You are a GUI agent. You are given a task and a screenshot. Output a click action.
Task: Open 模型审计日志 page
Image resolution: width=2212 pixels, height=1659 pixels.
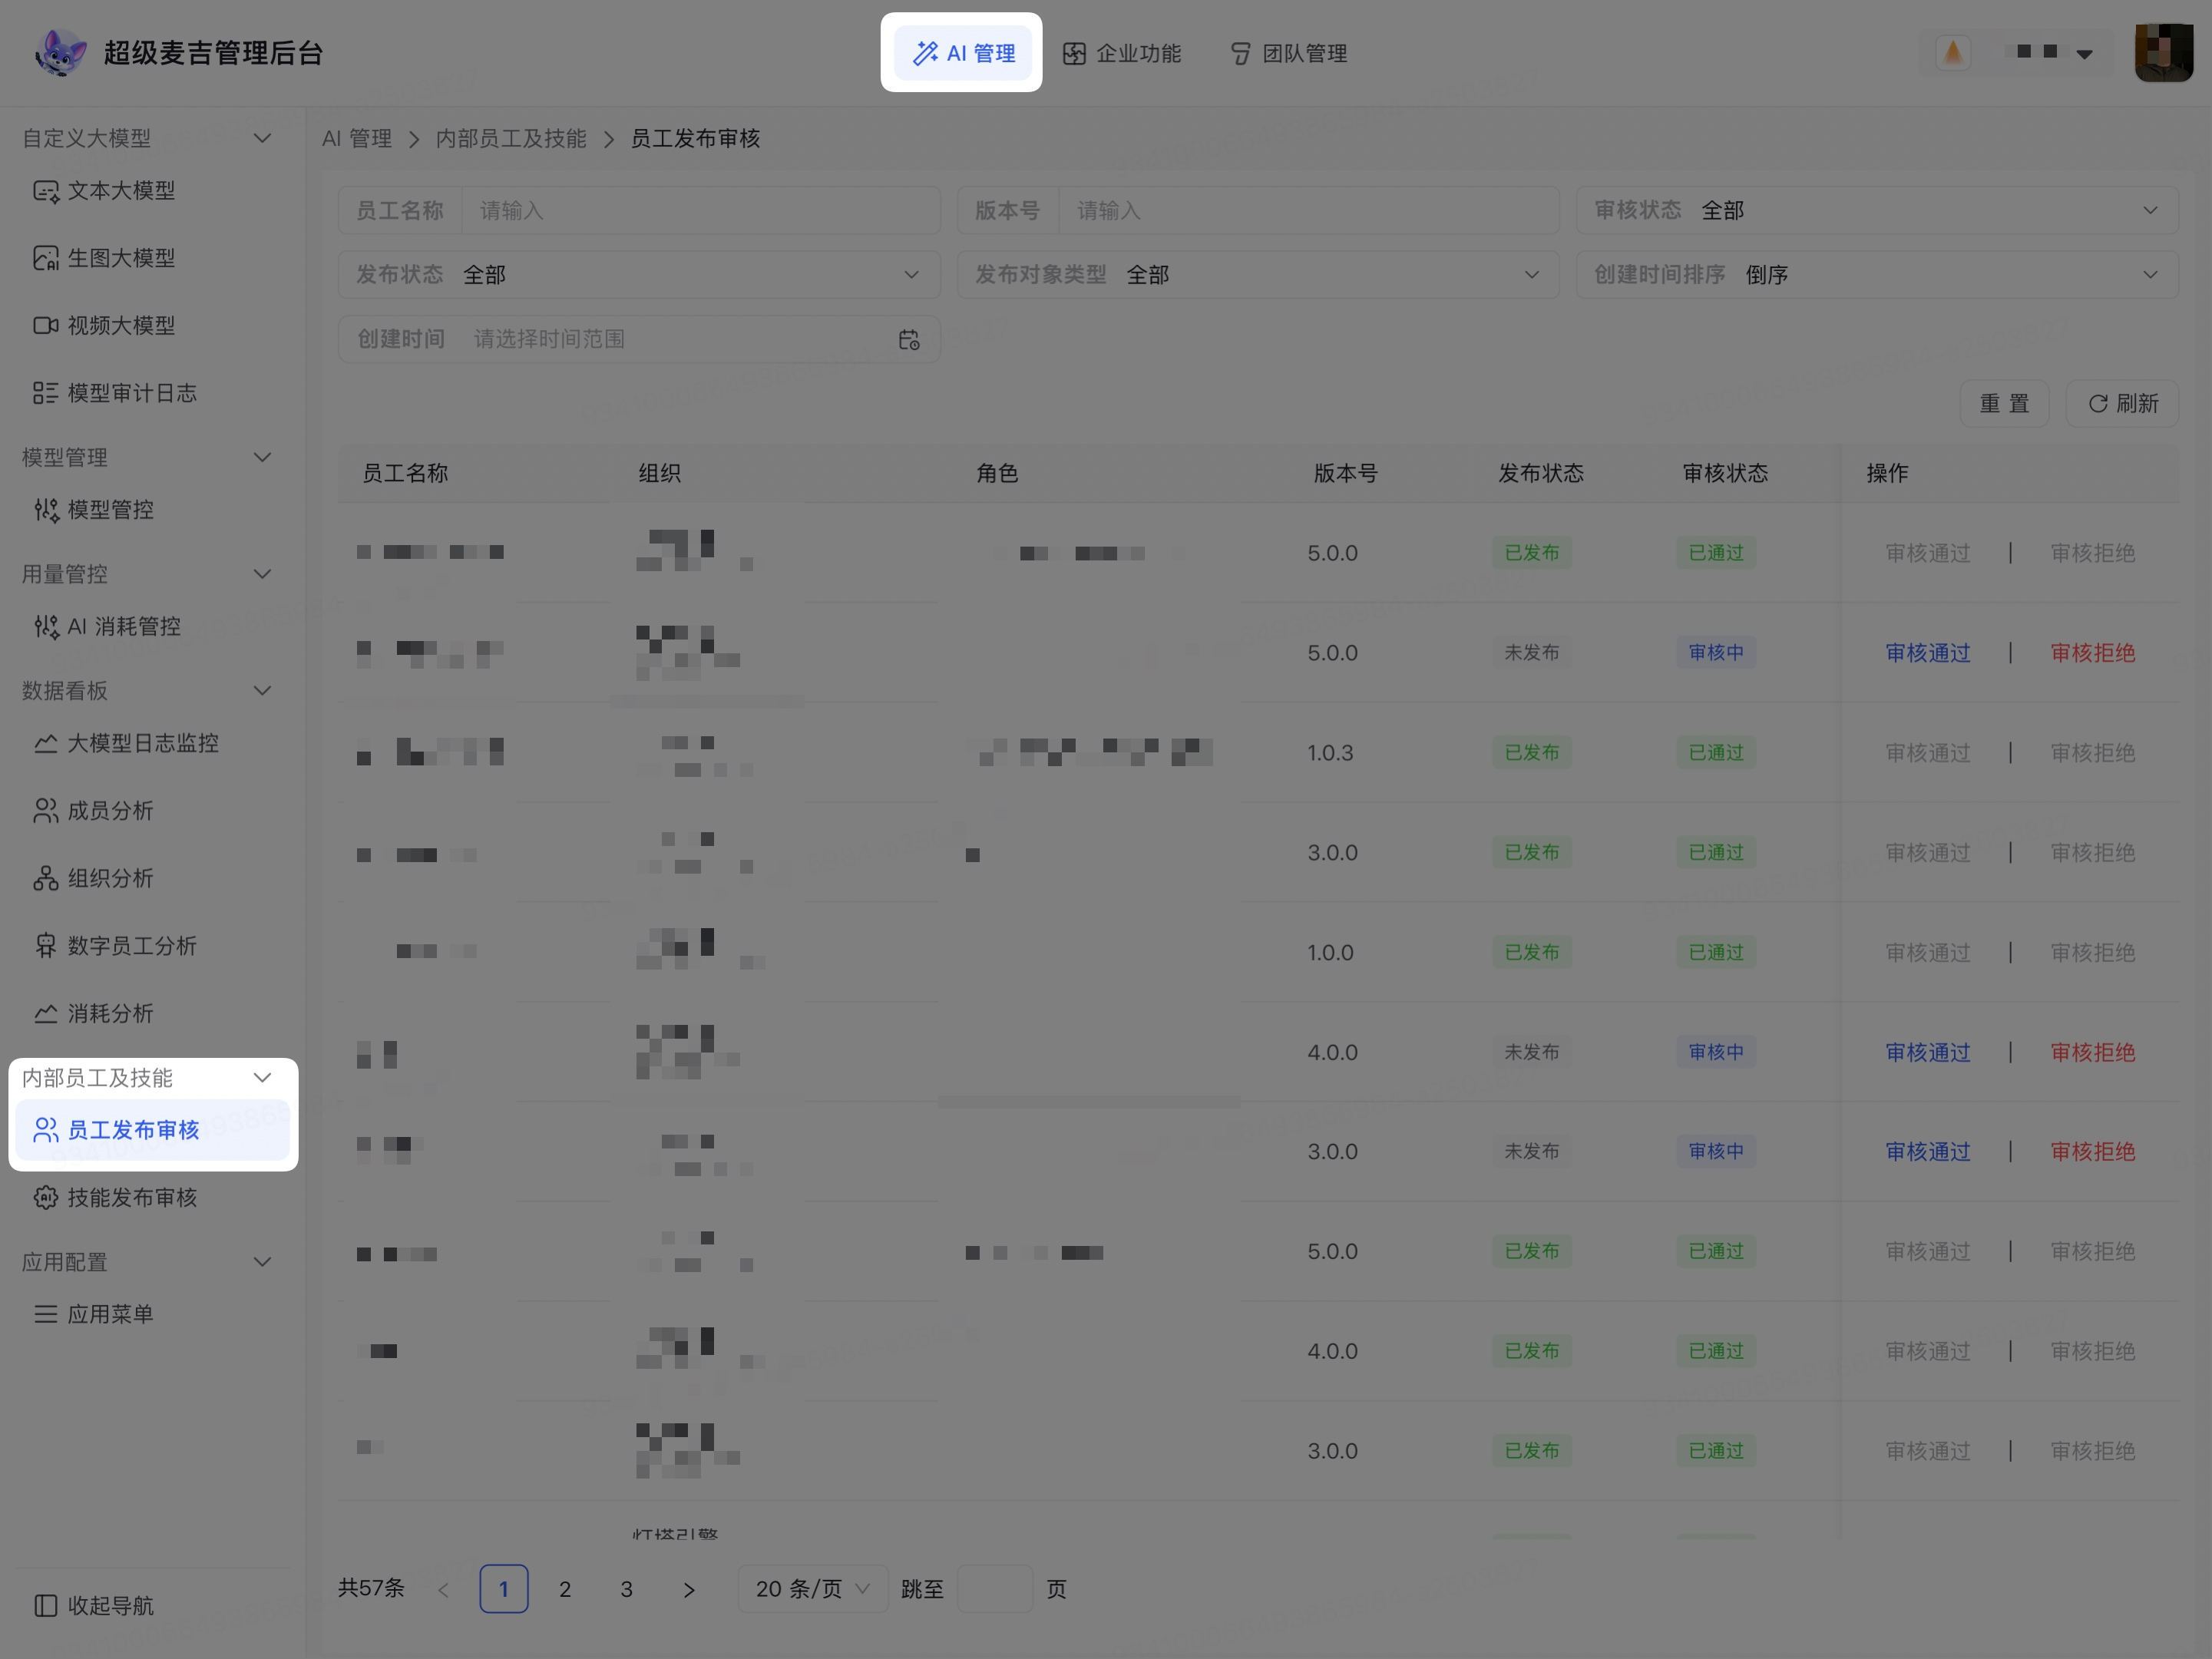point(152,393)
